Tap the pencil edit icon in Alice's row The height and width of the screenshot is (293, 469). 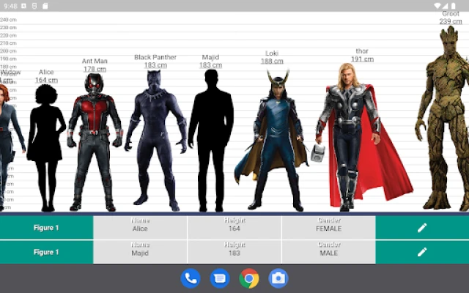point(422,228)
